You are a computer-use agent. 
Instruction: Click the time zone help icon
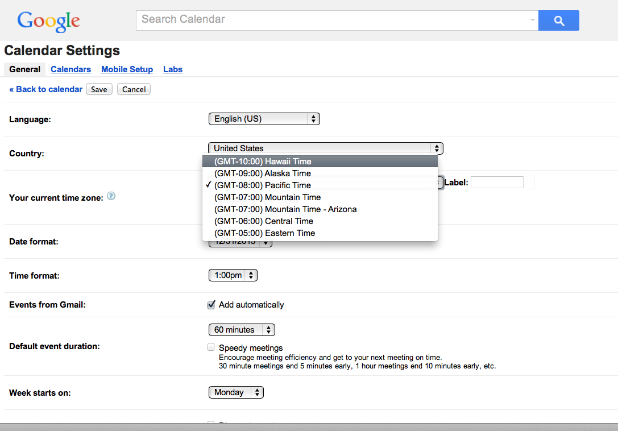111,196
